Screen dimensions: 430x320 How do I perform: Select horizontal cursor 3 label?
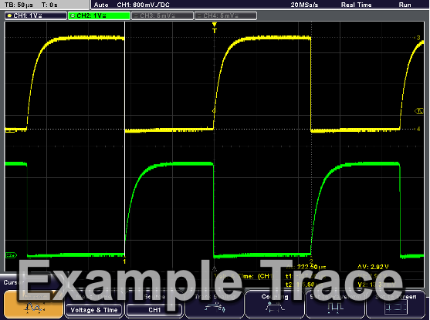(x=418, y=38)
